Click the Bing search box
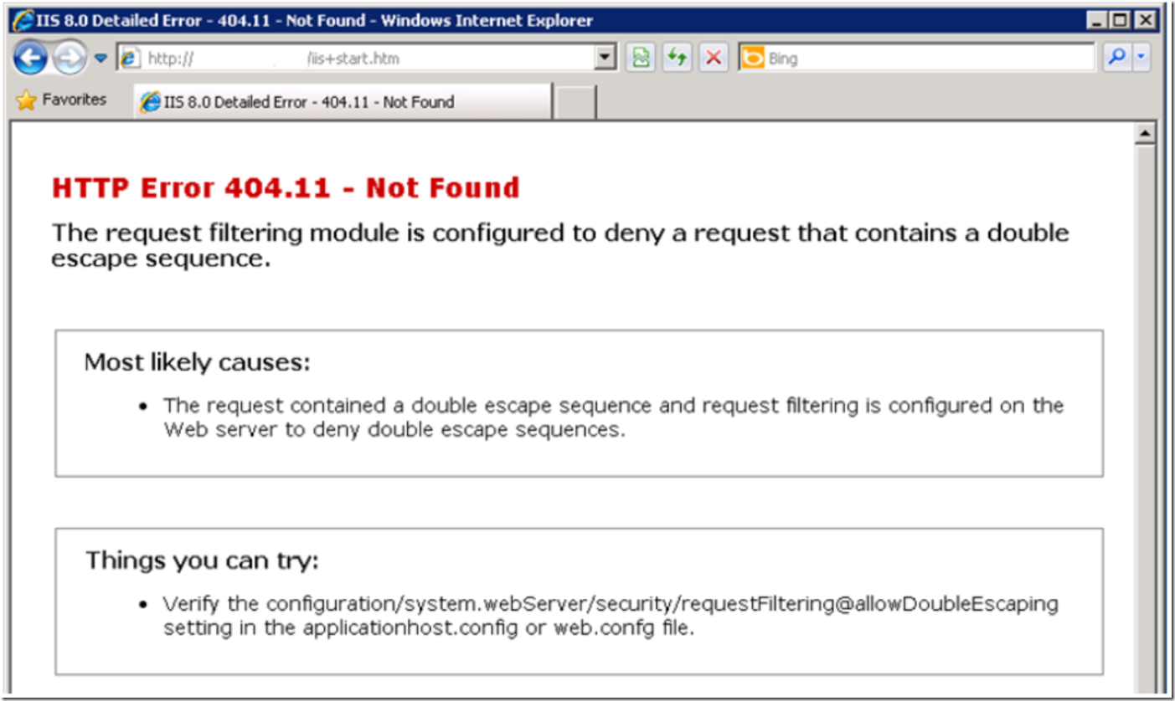The image size is (1175, 701). click(x=916, y=58)
